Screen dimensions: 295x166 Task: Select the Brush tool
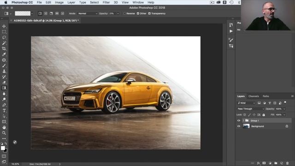(x=4, y=65)
